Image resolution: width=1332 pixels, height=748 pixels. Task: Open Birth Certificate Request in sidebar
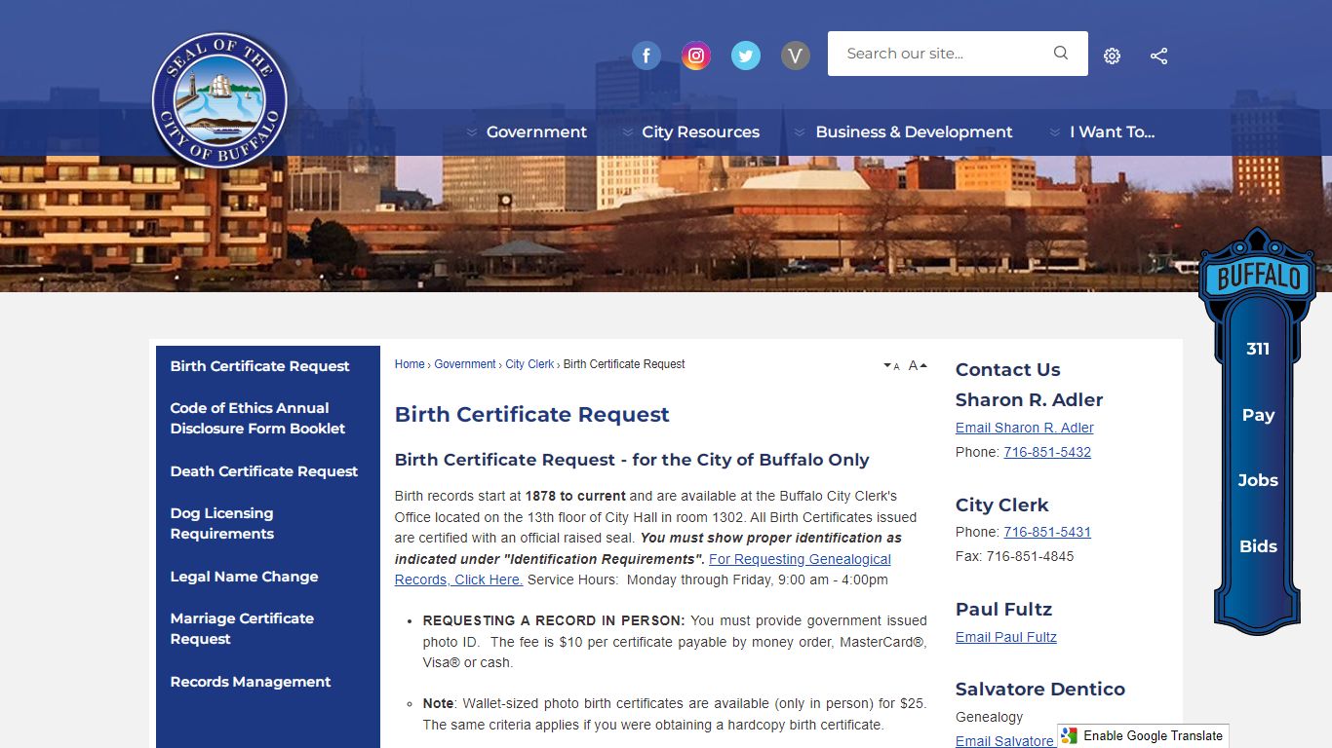259,366
